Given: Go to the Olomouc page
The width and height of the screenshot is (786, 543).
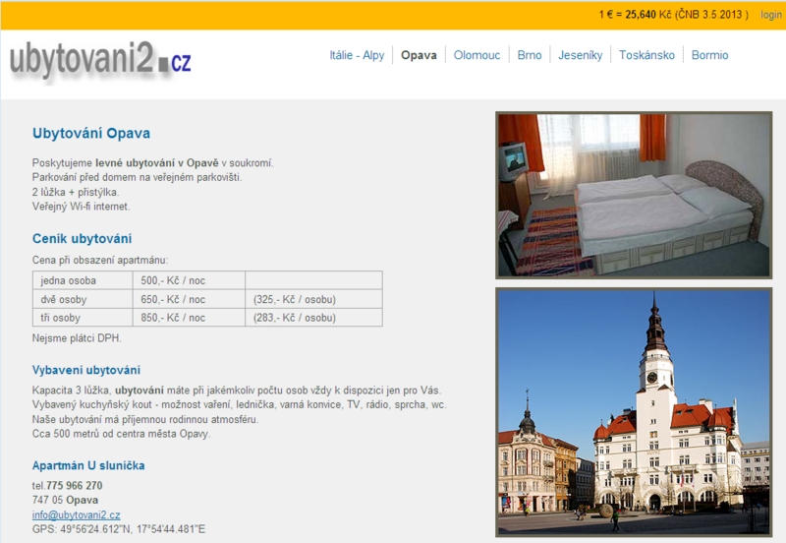Looking at the screenshot, I should (477, 55).
